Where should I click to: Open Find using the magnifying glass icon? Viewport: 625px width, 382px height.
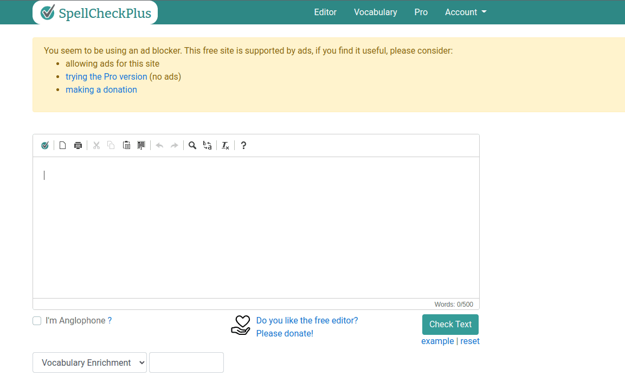[x=192, y=145]
